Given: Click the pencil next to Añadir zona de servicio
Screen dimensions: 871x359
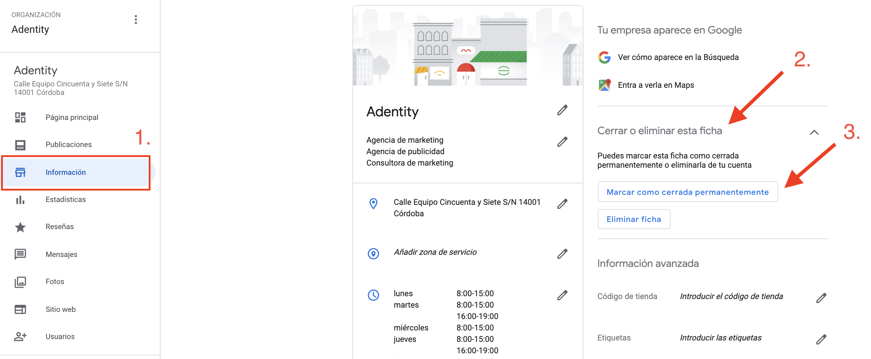Looking at the screenshot, I should pyautogui.click(x=562, y=254).
